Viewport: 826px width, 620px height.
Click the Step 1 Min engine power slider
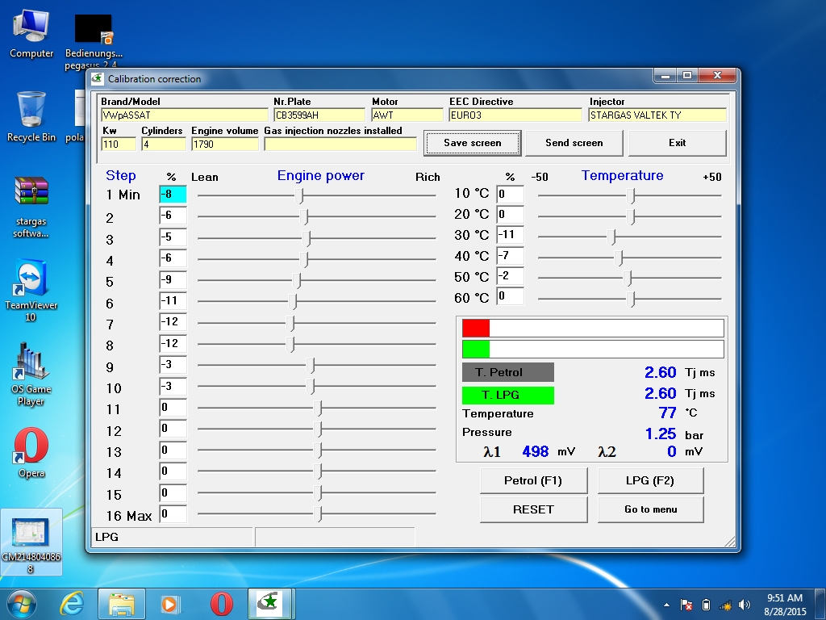(x=301, y=195)
